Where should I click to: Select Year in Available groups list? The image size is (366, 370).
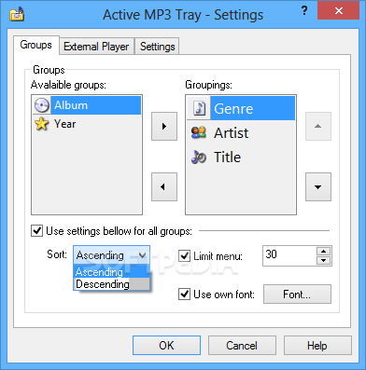[x=87, y=124]
